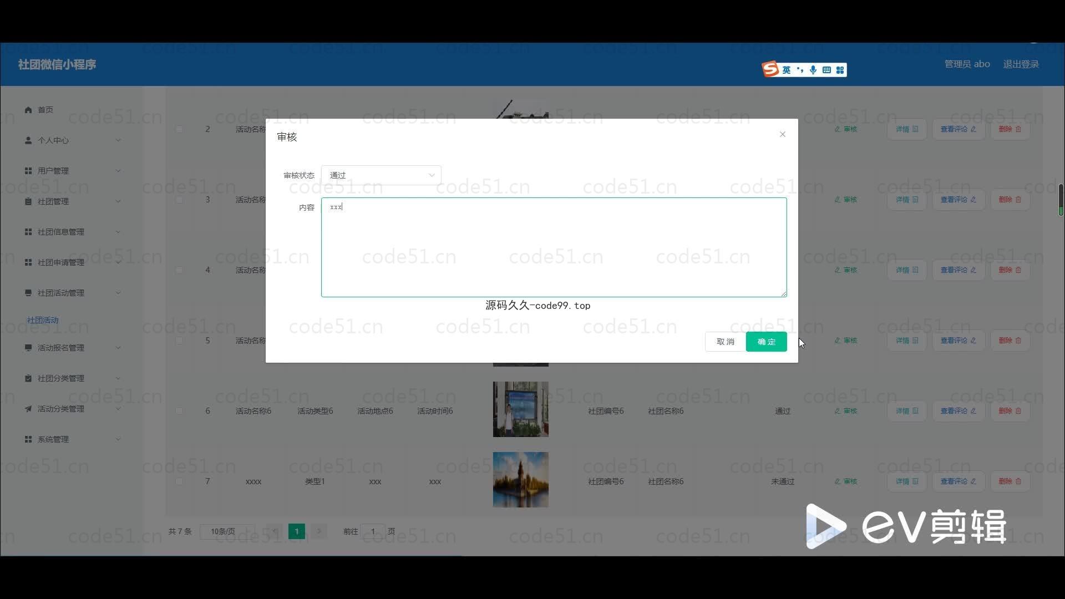This screenshot has height=599, width=1065.
Task: Click the 详情 icon in row 4
Action: pos(915,270)
